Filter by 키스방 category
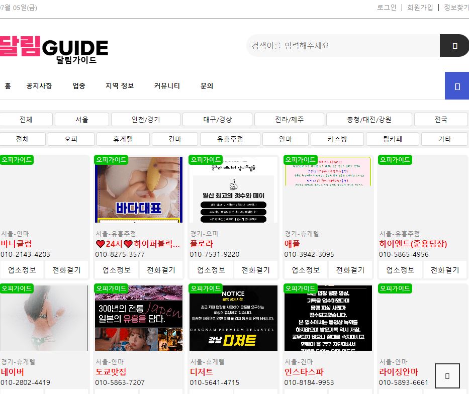469x394 pixels. 337,139
